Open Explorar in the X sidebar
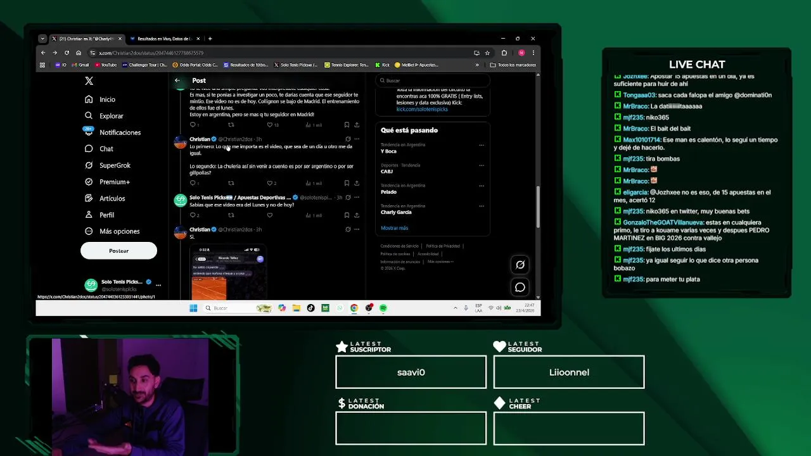 click(x=105, y=116)
